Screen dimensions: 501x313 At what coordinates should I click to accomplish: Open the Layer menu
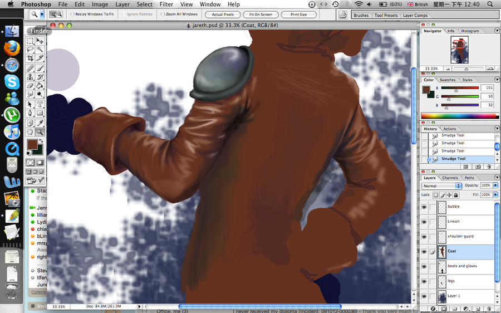click(x=122, y=4)
